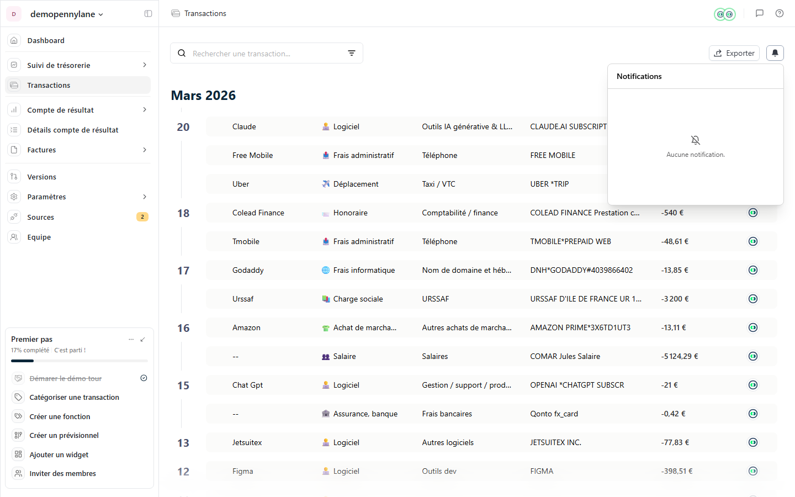Toggle the status circle for COMAR Jules Salaire
Viewport: 795px width, 497px height.
point(753,356)
